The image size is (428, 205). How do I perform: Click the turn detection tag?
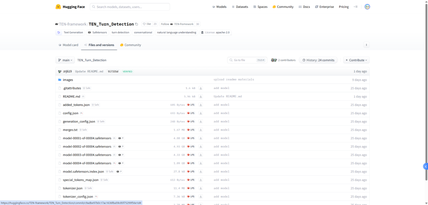pyautogui.click(x=120, y=32)
